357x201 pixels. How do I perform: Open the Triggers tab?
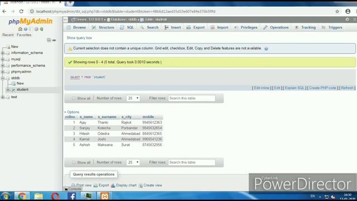[332, 27]
